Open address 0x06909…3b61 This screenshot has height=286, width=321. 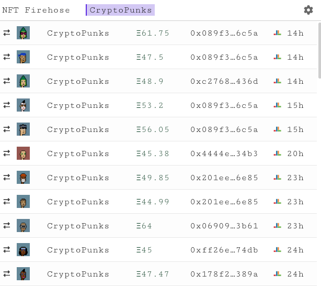224,226
